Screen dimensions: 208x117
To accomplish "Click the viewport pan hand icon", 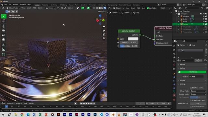I will coord(104,31).
